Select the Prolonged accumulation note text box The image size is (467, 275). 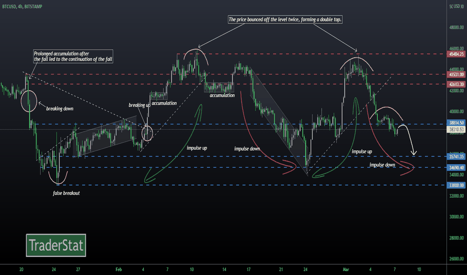pos(73,56)
